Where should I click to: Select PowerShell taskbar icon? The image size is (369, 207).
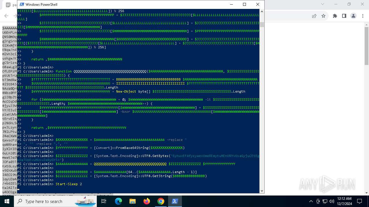(x=175, y=201)
